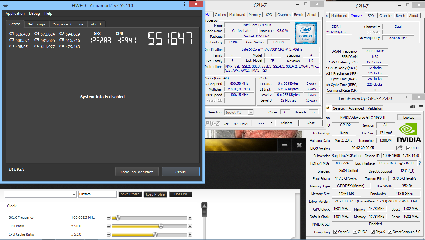
Task: Click the total score 551647 in Aquamark
Action: tap(170, 38)
